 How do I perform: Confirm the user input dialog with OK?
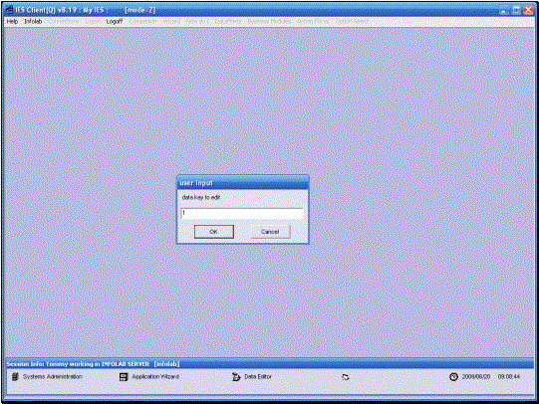coord(214,232)
